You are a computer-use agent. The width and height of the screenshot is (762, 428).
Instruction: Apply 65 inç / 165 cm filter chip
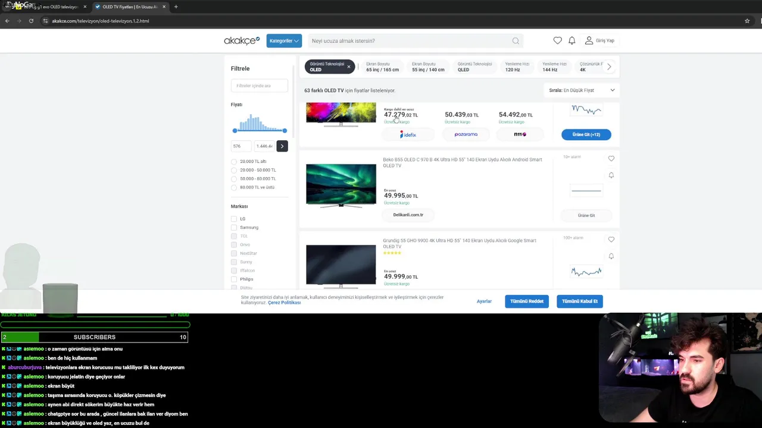pos(382,67)
